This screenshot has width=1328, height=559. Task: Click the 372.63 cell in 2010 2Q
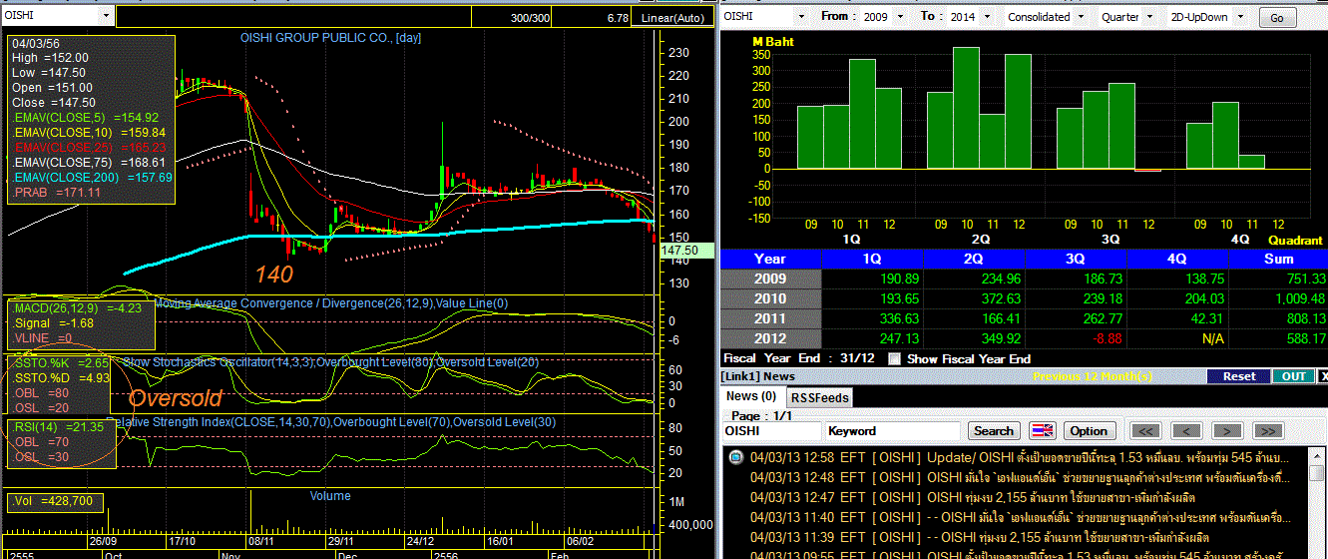point(973,298)
